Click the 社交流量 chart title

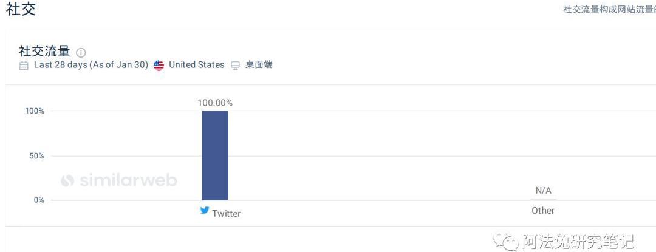pyautogui.click(x=44, y=52)
